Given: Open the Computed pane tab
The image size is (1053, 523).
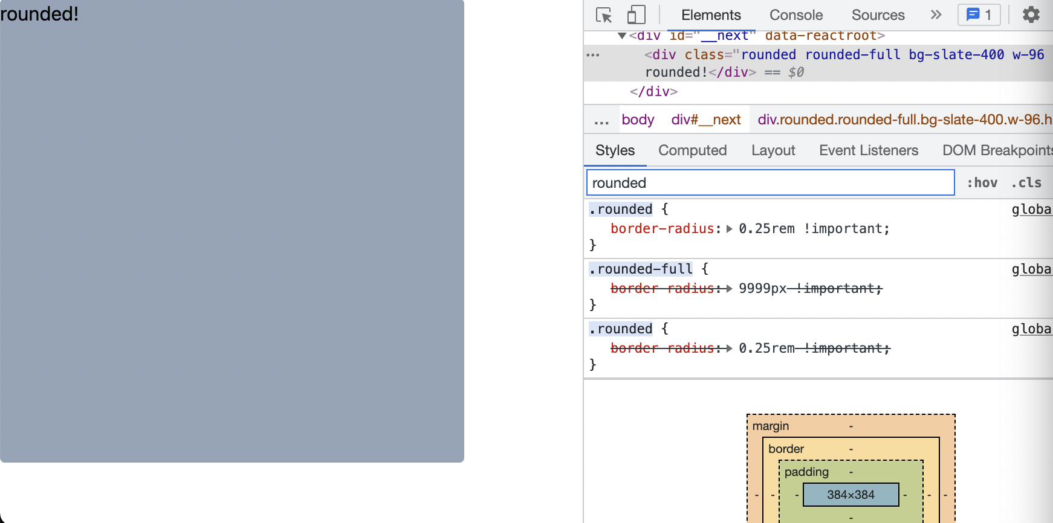Looking at the screenshot, I should pos(692,150).
